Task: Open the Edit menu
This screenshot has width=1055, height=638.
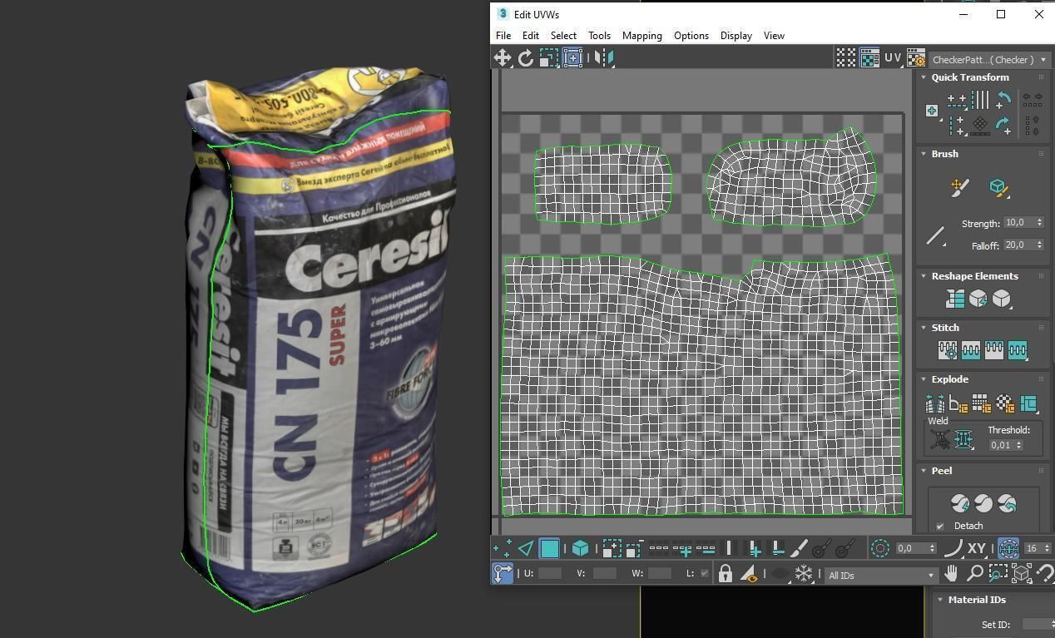Action: (x=530, y=36)
